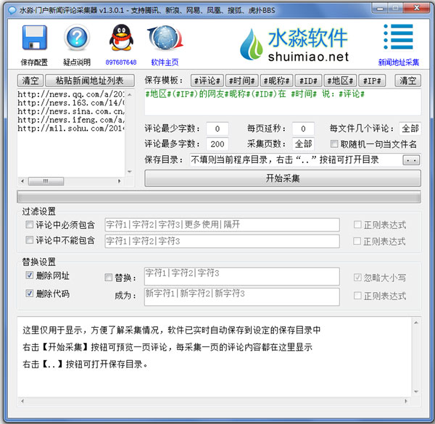Insert the #IP# template tag
The image size is (435, 424).
point(372,80)
